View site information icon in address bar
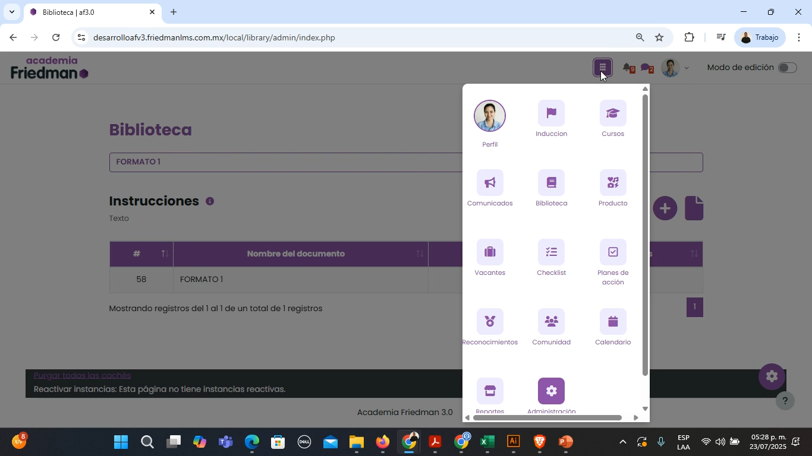Image resolution: width=812 pixels, height=456 pixels. pyautogui.click(x=81, y=37)
